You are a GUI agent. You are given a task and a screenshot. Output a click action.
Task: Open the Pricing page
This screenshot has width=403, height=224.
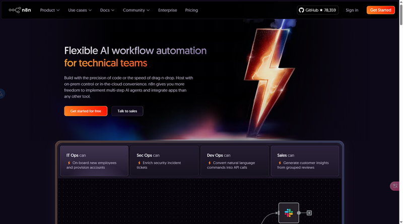191,10
